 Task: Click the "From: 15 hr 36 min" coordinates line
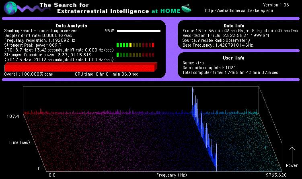(x=240, y=31)
